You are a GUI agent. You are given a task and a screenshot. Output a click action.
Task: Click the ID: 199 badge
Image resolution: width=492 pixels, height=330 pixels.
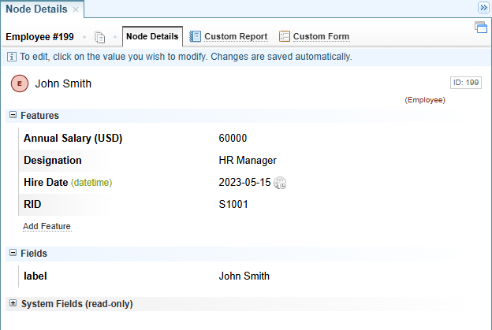[x=465, y=83]
